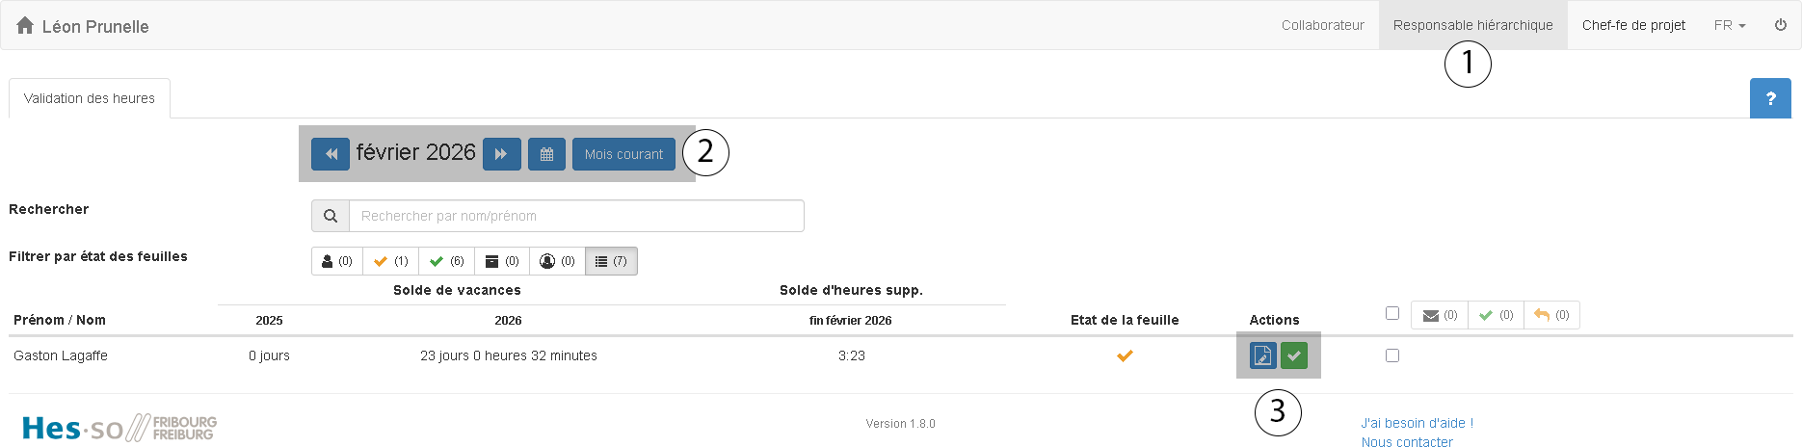
Task: Filter sheets by green check status (6)
Action: [446, 261]
